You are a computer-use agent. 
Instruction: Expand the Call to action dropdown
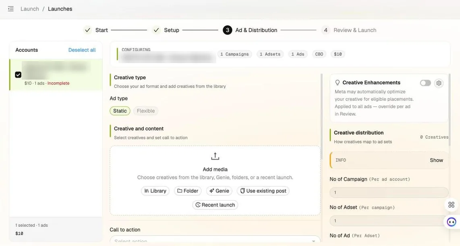coord(215,240)
